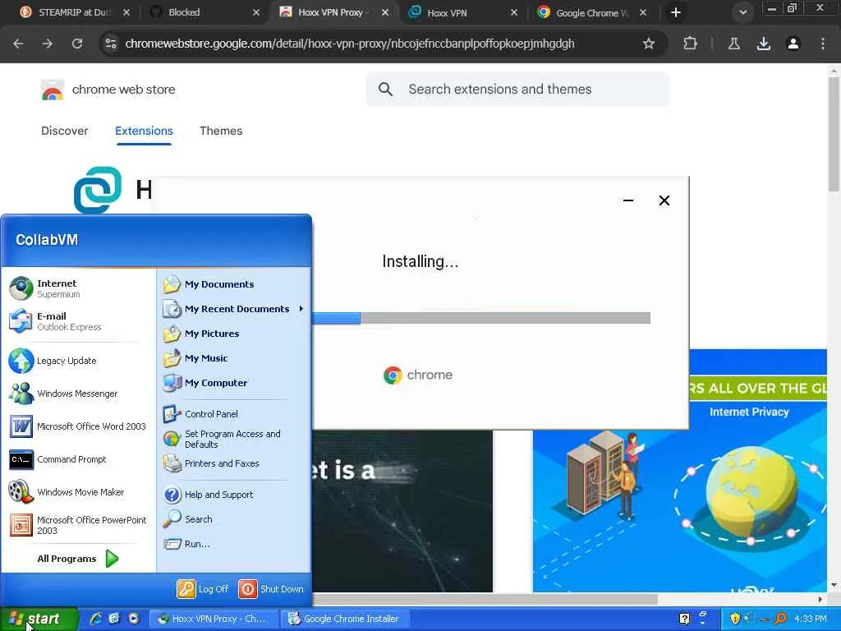Click the Log Off button
The image size is (841, 631).
204,589
